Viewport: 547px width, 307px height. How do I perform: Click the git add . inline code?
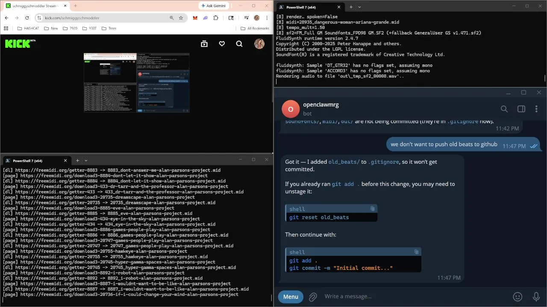point(346,184)
